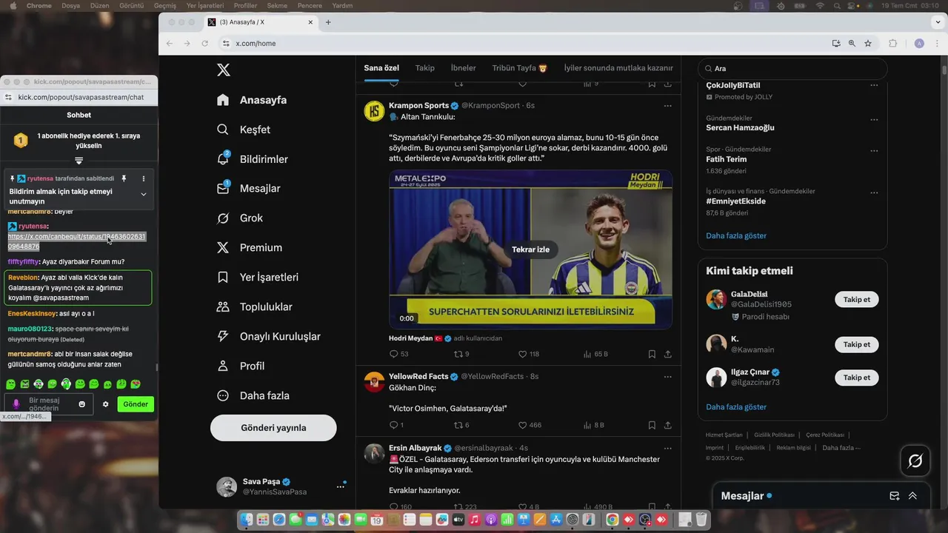Go to X home via the logo

click(x=223, y=70)
